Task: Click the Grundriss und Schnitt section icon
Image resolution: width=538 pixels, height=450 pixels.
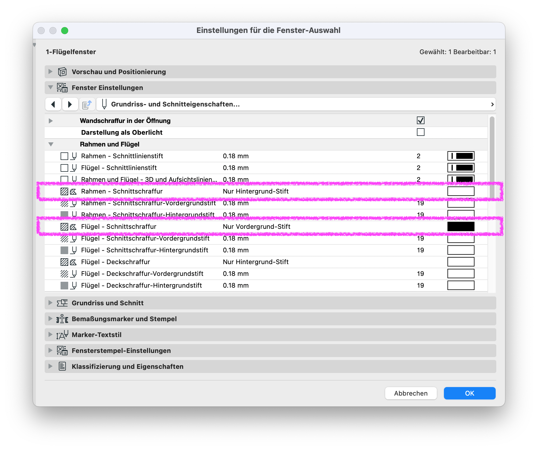Action: [x=62, y=303]
